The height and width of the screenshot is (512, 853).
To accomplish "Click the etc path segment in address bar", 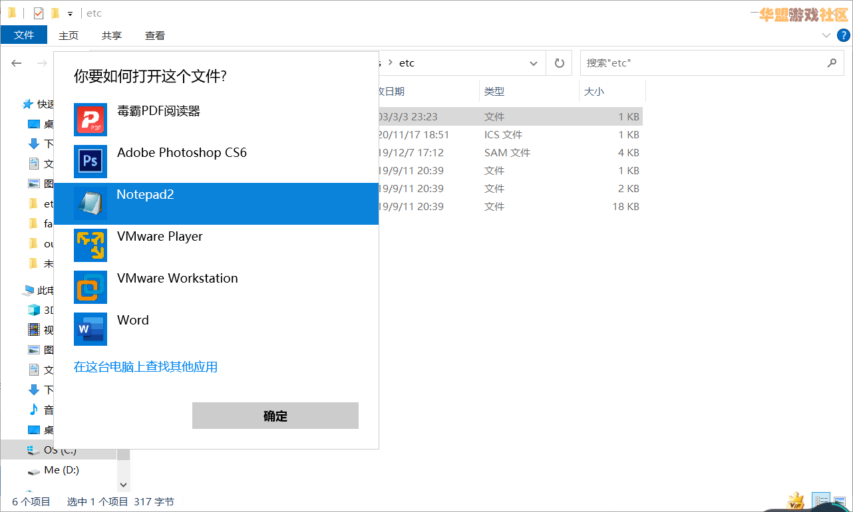I will (x=407, y=63).
